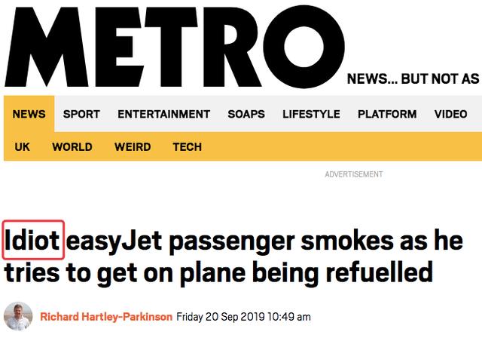Open the Soaps section
482x338 pixels.
pyautogui.click(x=246, y=115)
